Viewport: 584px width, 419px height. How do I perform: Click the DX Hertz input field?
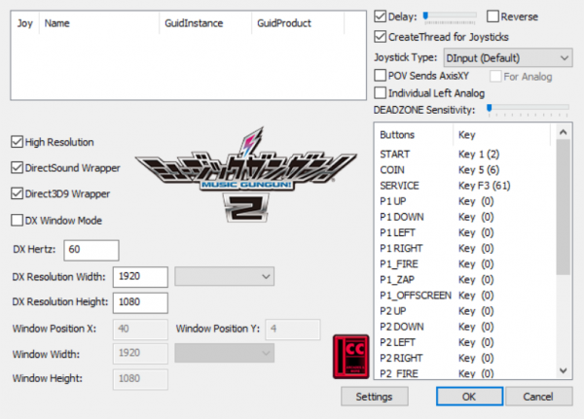[91, 250]
